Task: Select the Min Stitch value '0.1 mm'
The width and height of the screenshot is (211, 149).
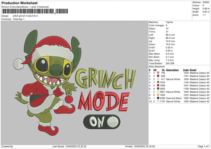Action: (170, 57)
